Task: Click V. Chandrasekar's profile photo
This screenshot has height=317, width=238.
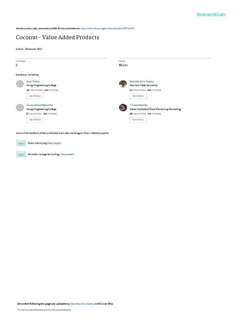Action: coord(123,107)
